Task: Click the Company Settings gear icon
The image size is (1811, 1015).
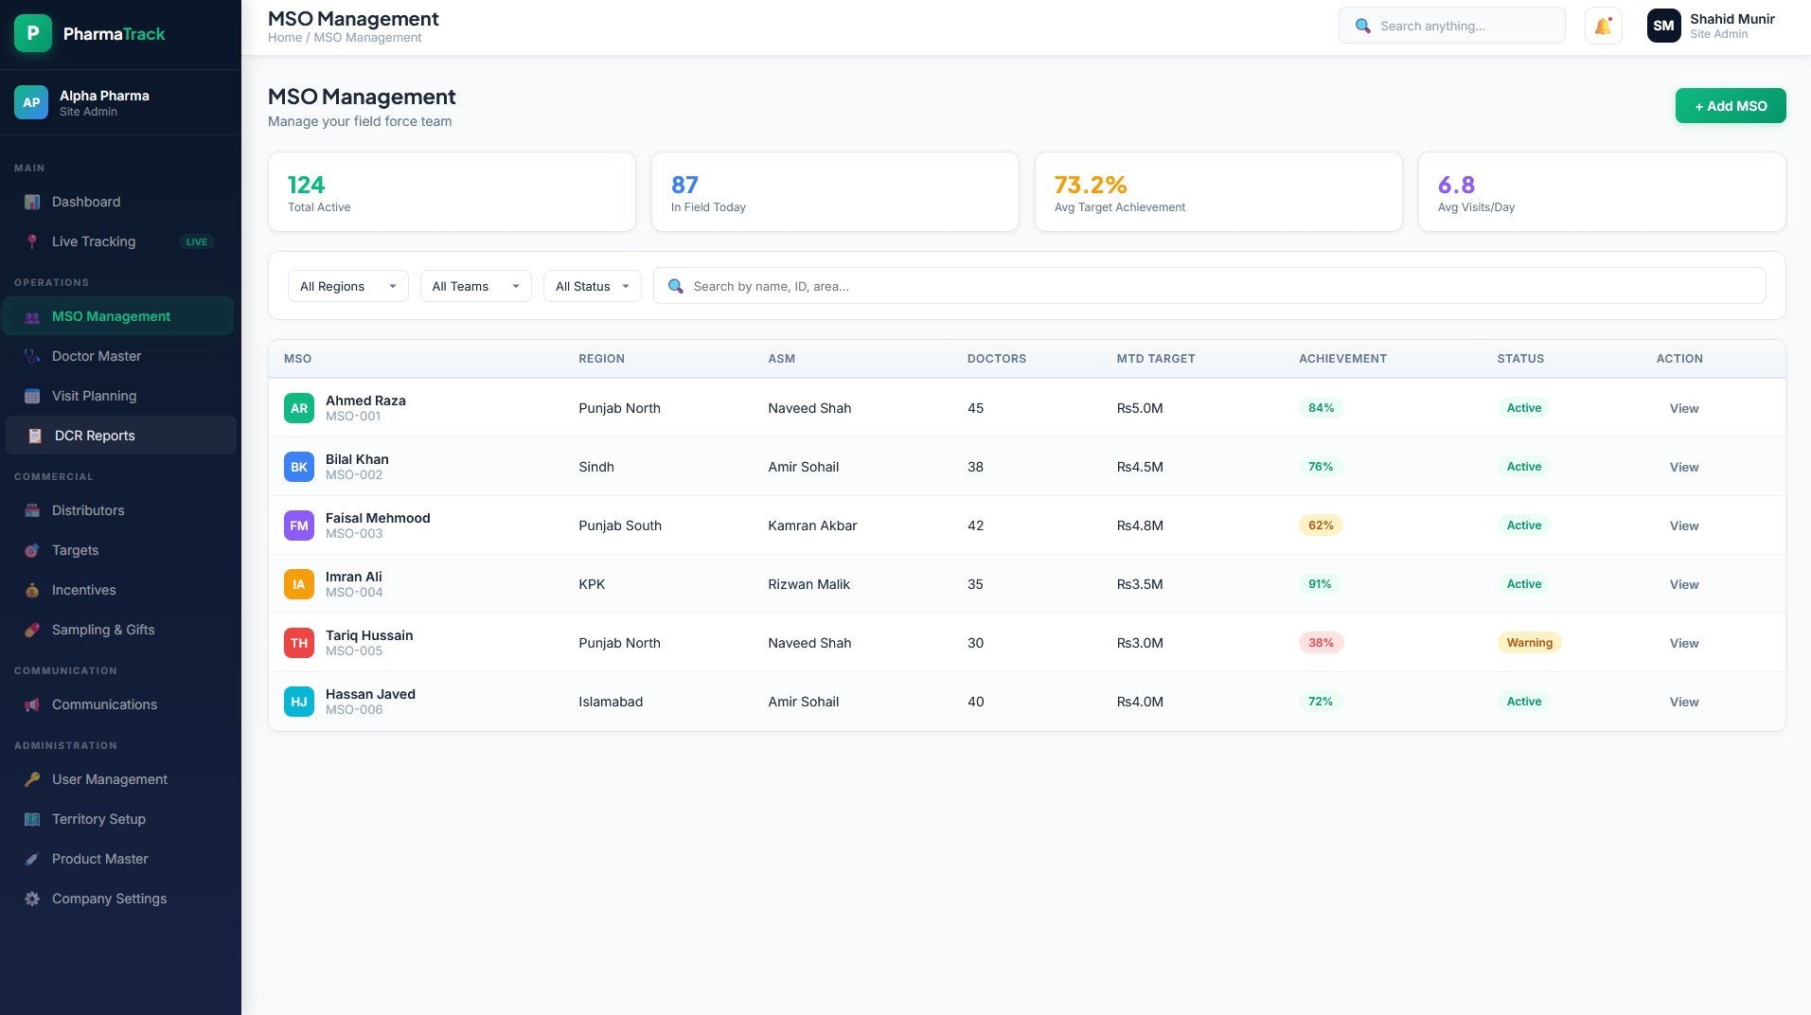Action: click(32, 899)
